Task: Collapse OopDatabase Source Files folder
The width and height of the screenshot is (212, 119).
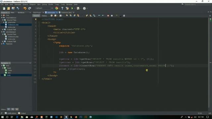Action: (3, 20)
